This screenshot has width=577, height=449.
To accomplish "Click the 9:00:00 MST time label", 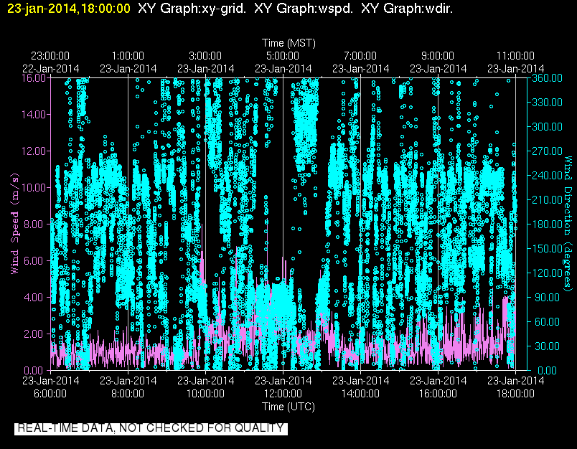I will pyautogui.click(x=438, y=56).
